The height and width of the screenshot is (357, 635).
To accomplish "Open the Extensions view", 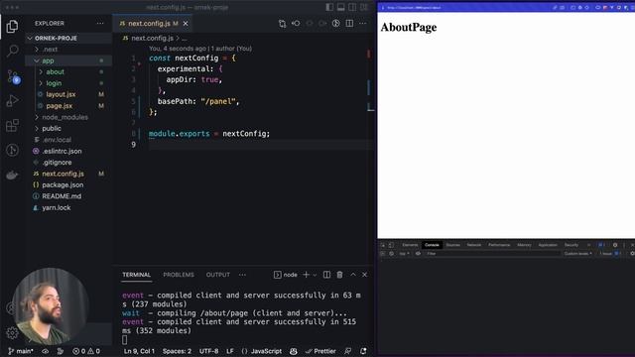I will click(x=12, y=126).
